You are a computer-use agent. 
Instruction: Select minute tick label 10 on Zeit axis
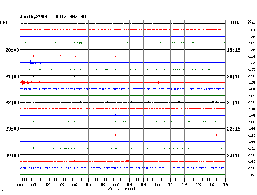[157, 184]
